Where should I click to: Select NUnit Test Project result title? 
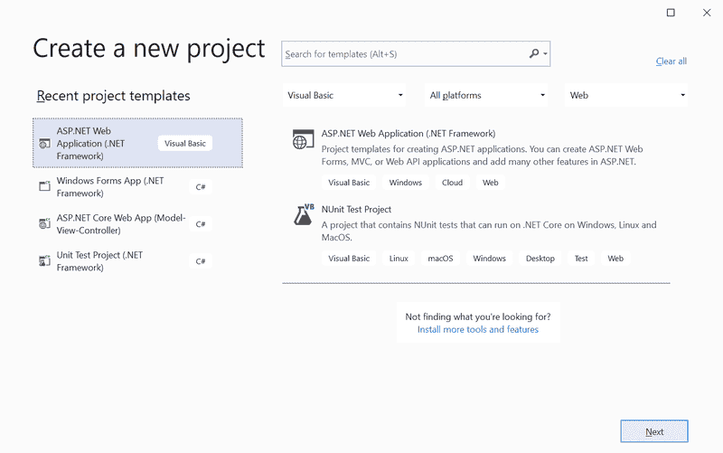356,209
